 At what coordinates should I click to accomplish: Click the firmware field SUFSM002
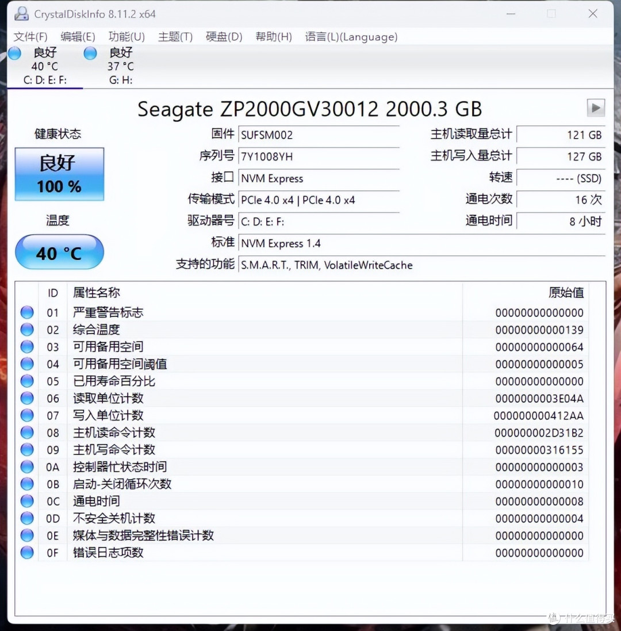click(x=319, y=135)
